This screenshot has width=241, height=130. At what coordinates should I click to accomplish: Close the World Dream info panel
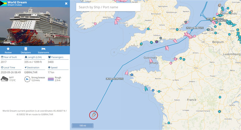(66, 3)
